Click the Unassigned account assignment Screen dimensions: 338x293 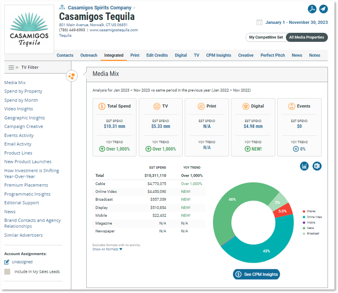[22, 262]
